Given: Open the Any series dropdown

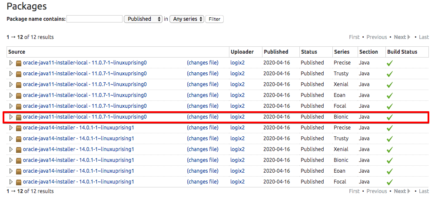Looking at the screenshot, I should coord(187,19).
